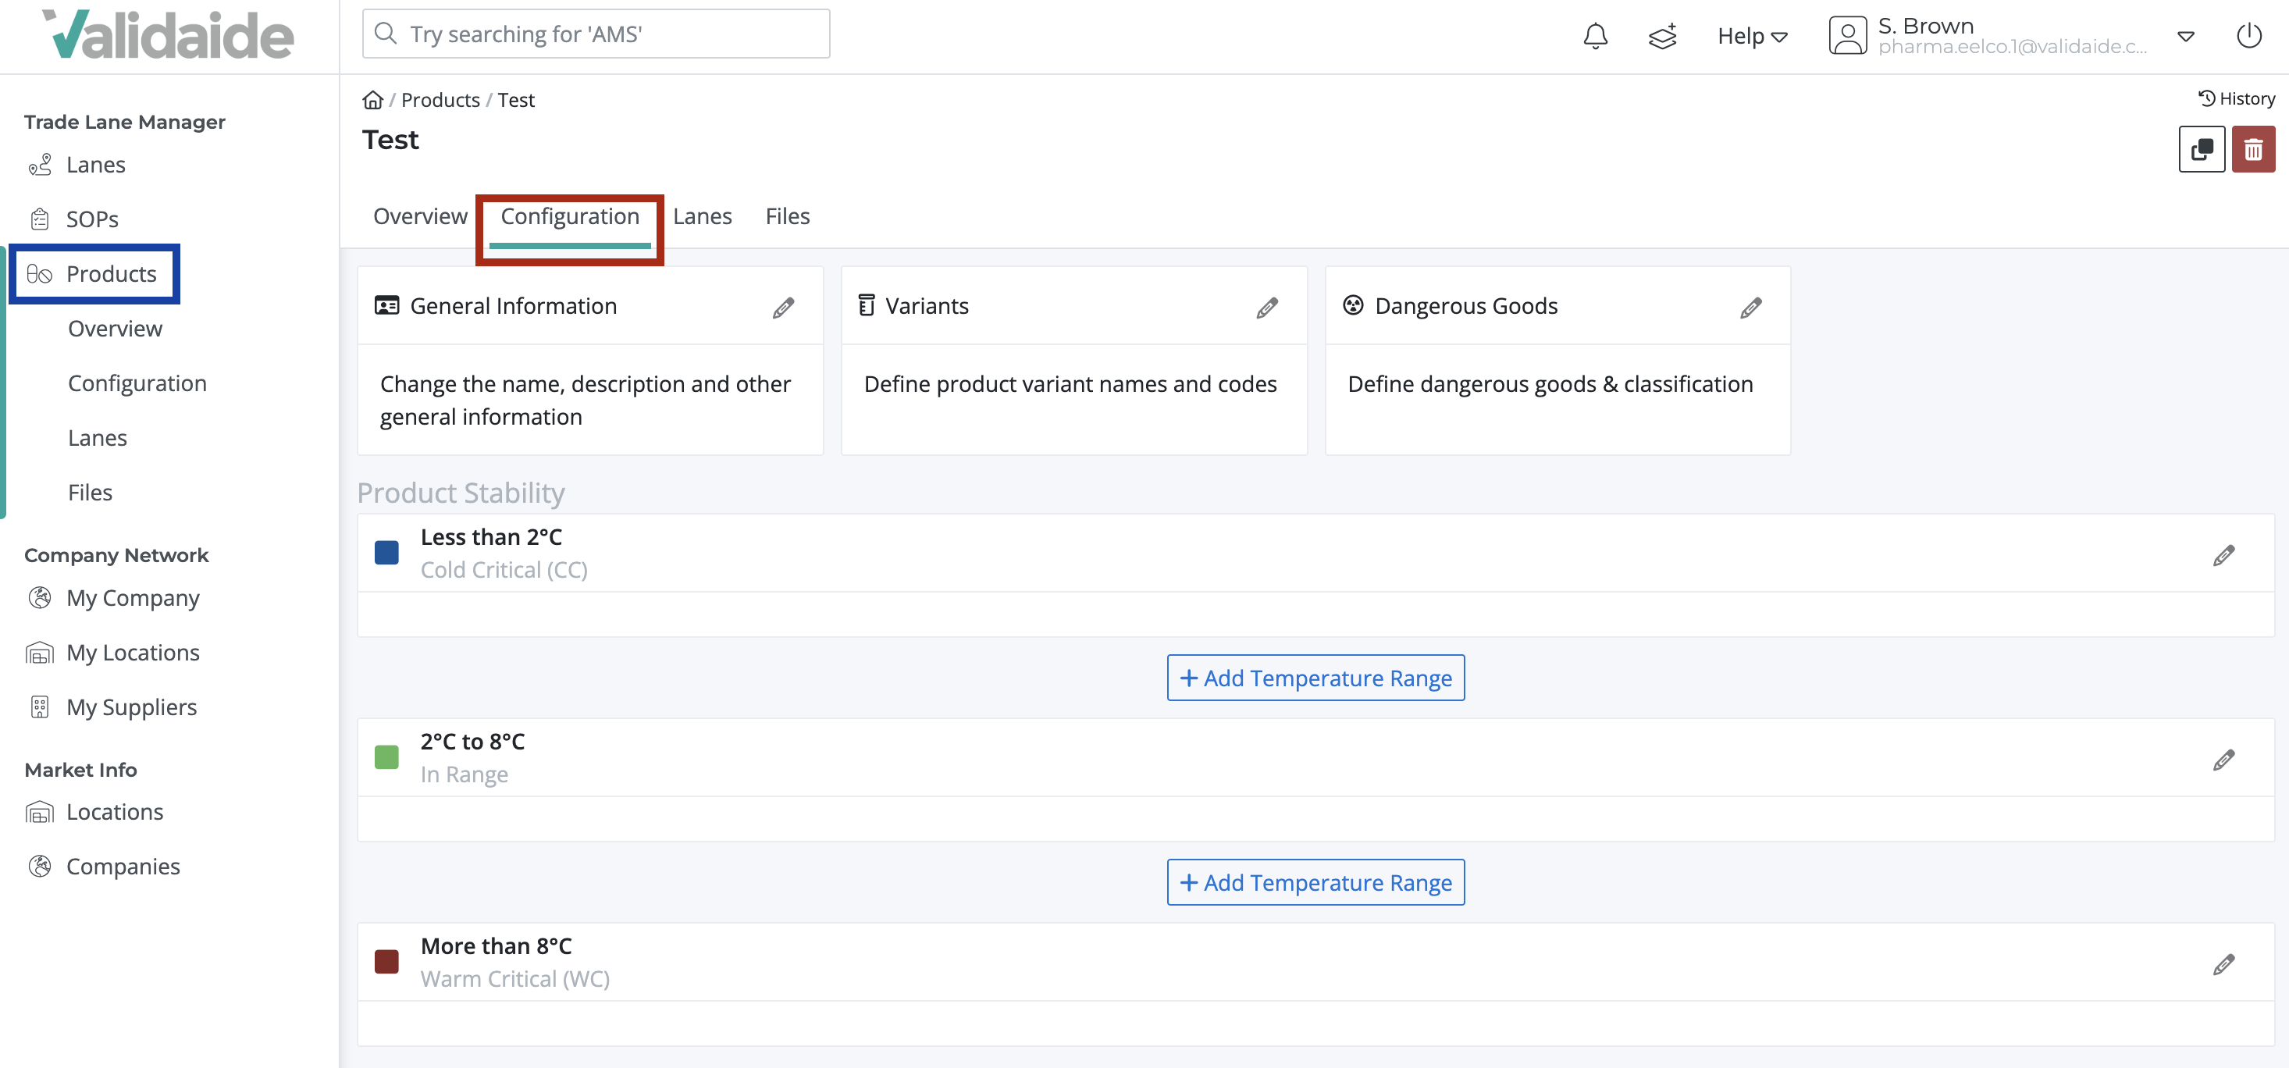This screenshot has width=2289, height=1068.
Task: Select the green In Range color swatch
Action: [386, 757]
